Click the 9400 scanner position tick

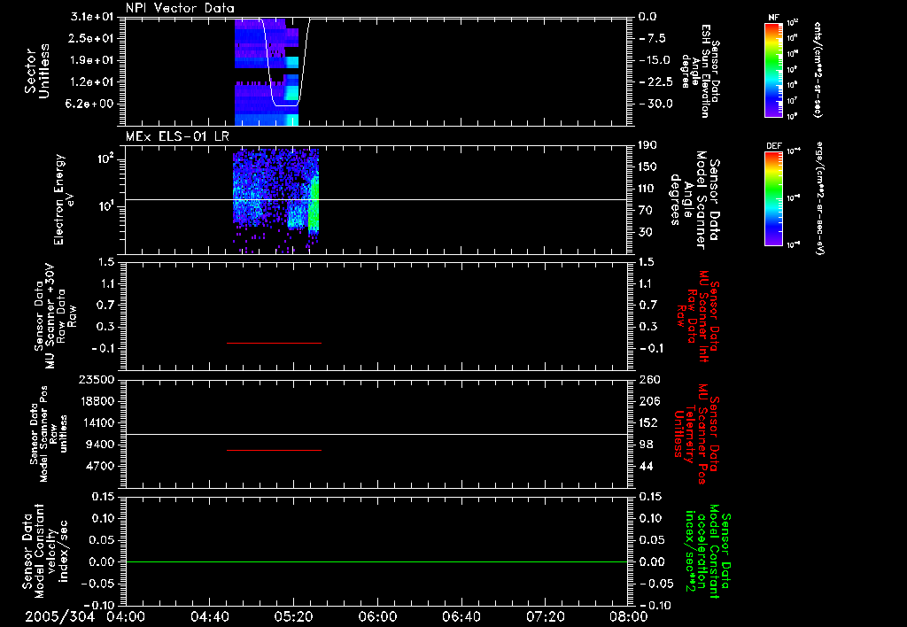[x=99, y=445]
